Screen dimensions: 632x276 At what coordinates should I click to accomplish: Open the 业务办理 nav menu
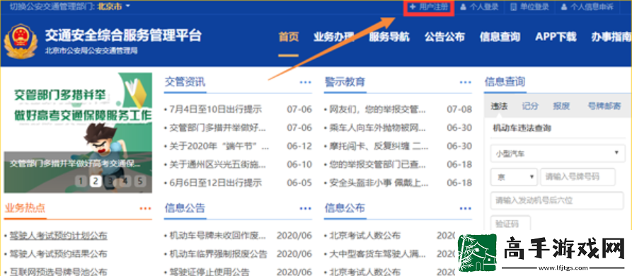pos(333,37)
